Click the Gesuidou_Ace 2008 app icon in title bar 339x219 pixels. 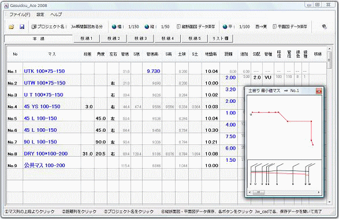(6, 5)
